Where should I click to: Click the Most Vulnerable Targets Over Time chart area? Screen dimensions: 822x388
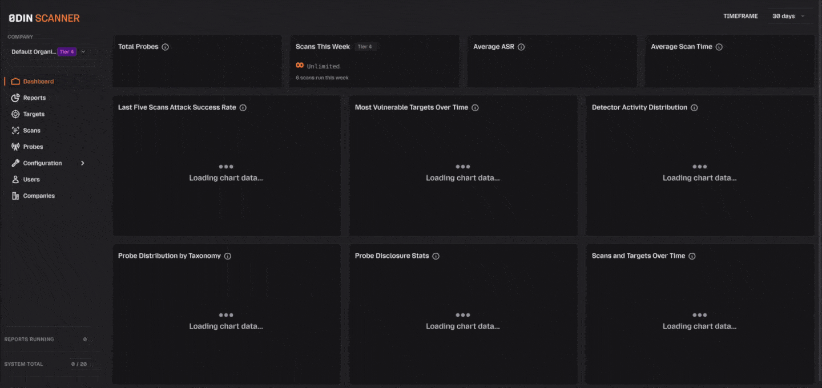click(x=463, y=172)
